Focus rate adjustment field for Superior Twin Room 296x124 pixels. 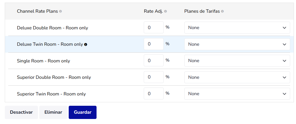point(154,94)
